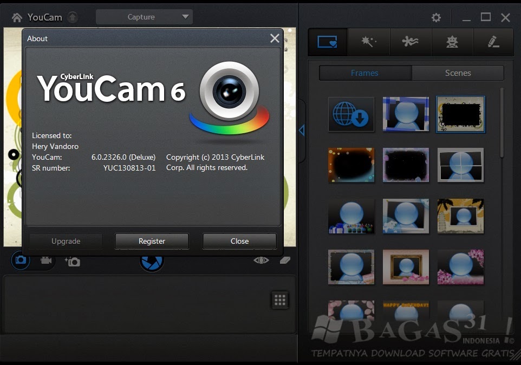Open the avatars and gadgets tab icon
This screenshot has width=521, height=365.
click(x=452, y=42)
